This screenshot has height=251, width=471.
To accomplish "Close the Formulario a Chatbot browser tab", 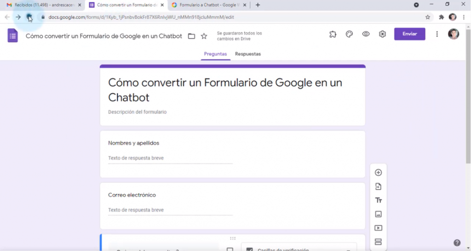I will [x=245, y=5].
